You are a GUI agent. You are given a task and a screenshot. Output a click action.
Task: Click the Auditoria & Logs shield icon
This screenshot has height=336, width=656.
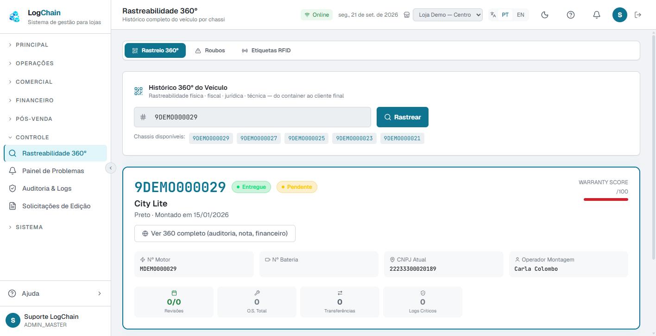[x=13, y=188]
